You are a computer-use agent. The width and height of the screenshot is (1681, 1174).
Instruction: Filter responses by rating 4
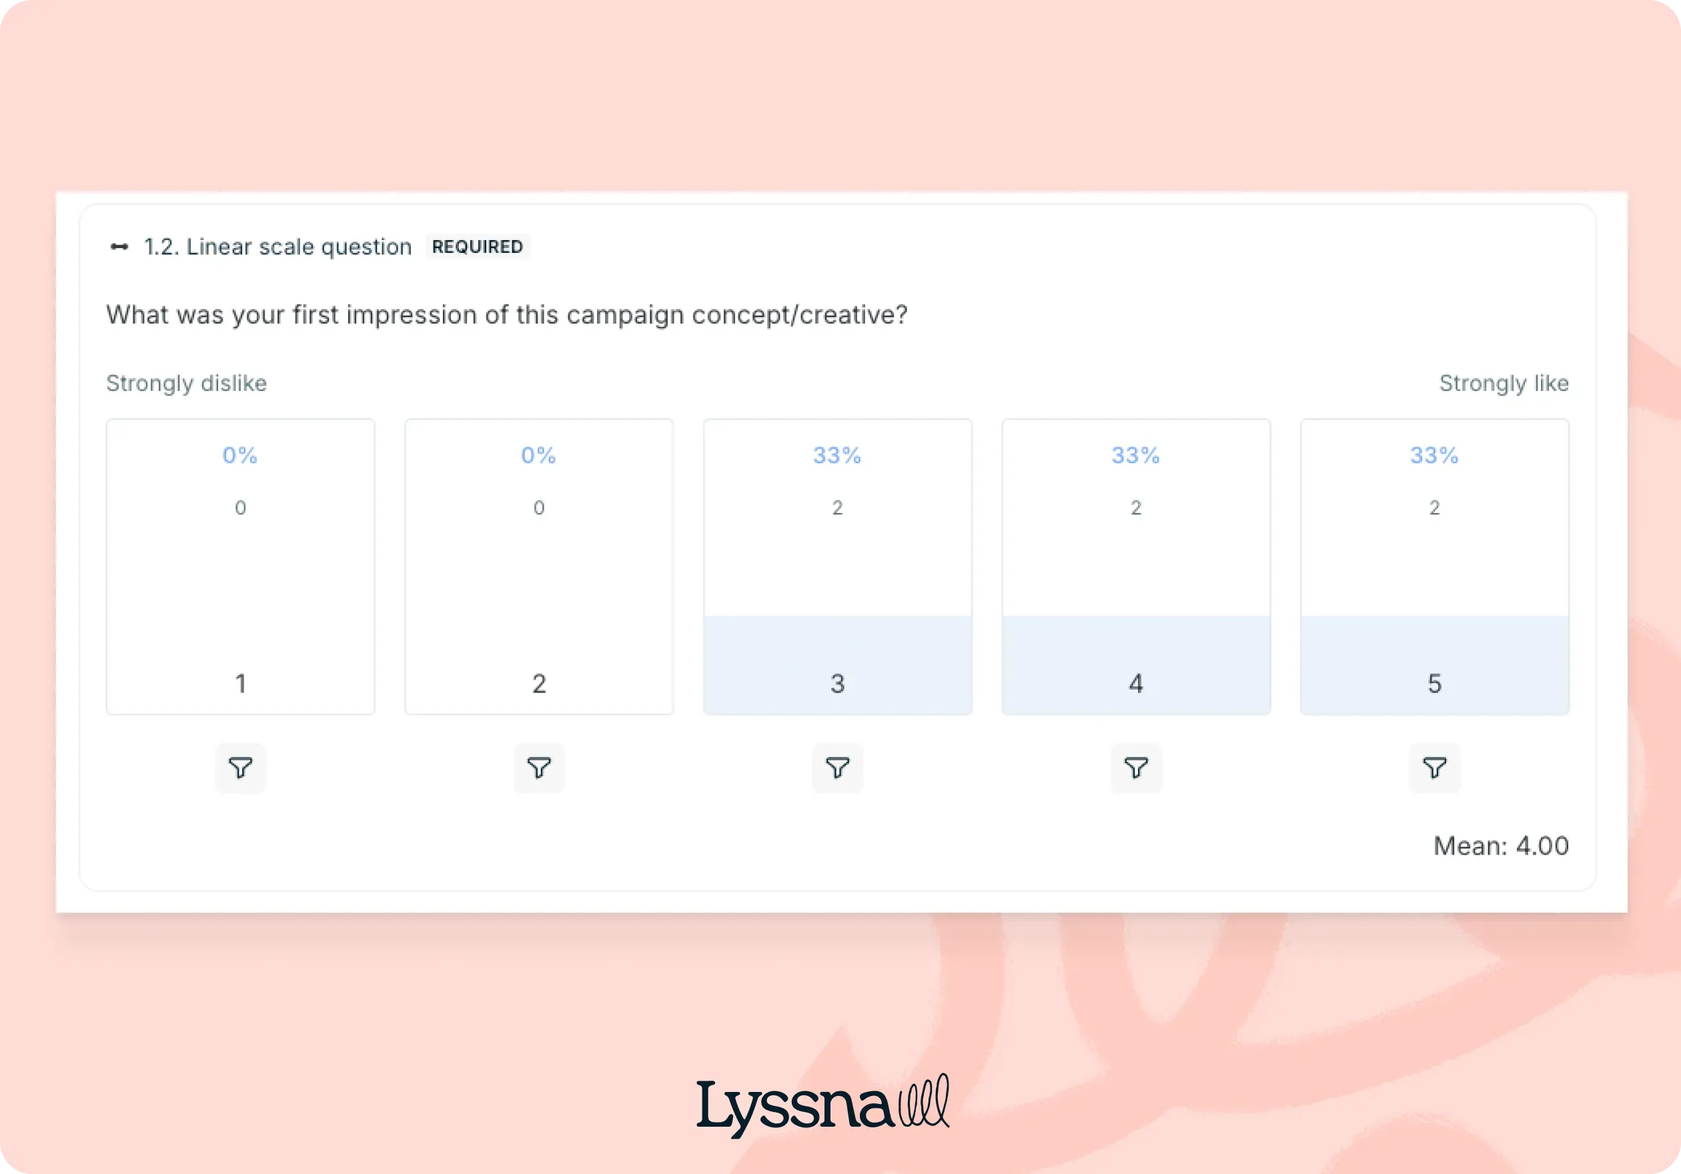pyautogui.click(x=1136, y=768)
